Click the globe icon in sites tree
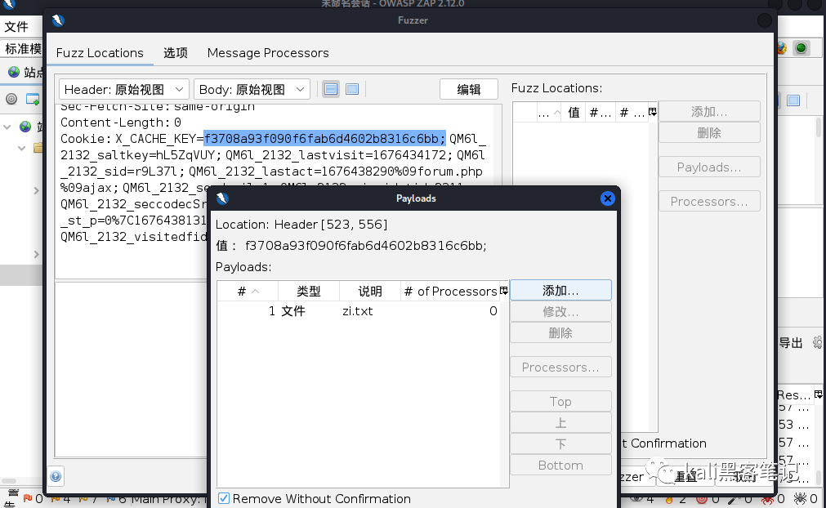This screenshot has width=826, height=508. pos(25,127)
